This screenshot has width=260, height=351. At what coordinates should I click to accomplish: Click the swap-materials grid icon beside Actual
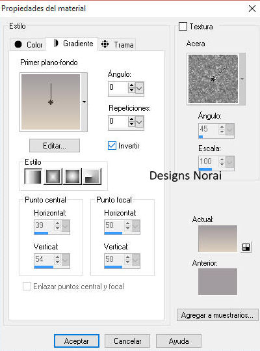(x=246, y=247)
